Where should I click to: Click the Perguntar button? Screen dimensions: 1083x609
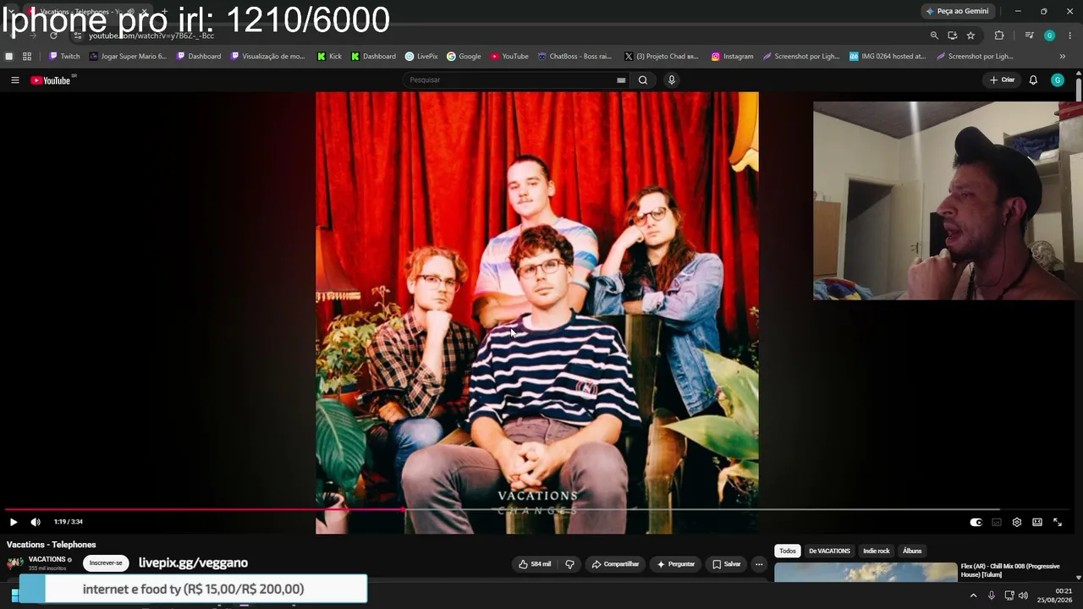click(x=675, y=564)
